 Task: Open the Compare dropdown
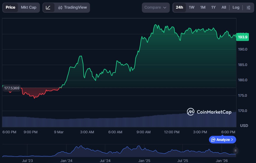[x=156, y=7]
